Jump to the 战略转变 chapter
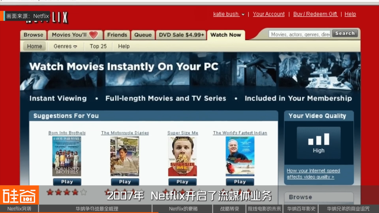This screenshot has width=379, height=213. click(x=230, y=209)
